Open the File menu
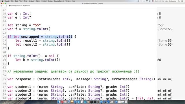This screenshot has width=185, height=104. pyautogui.click(x=12, y=1)
